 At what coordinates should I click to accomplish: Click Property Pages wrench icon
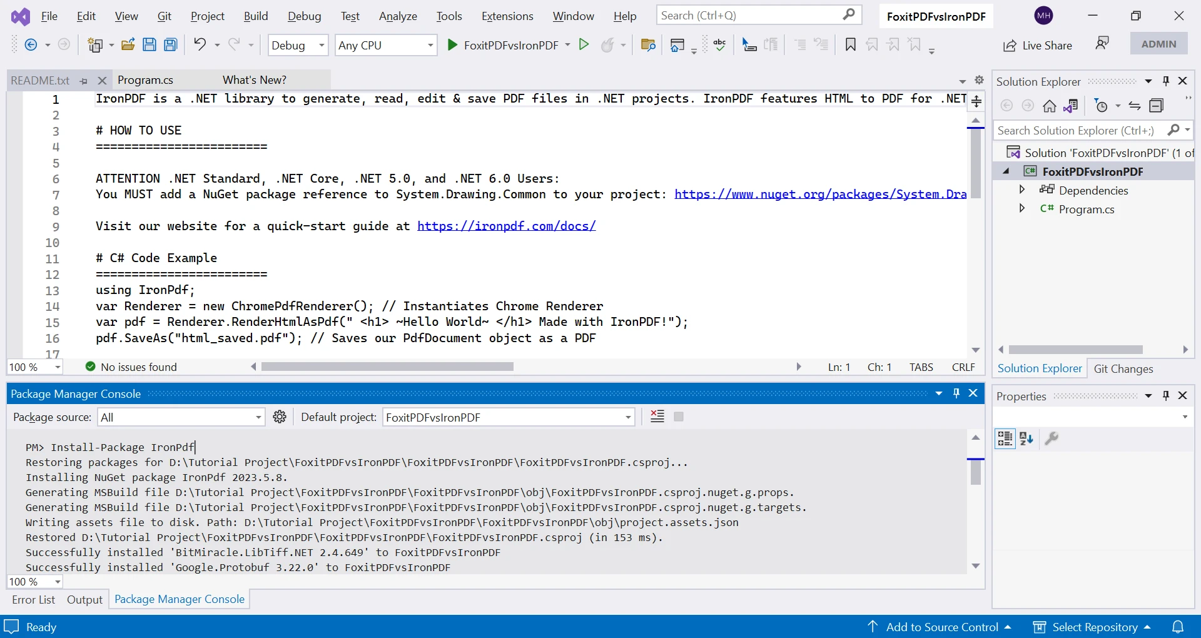tap(1052, 438)
